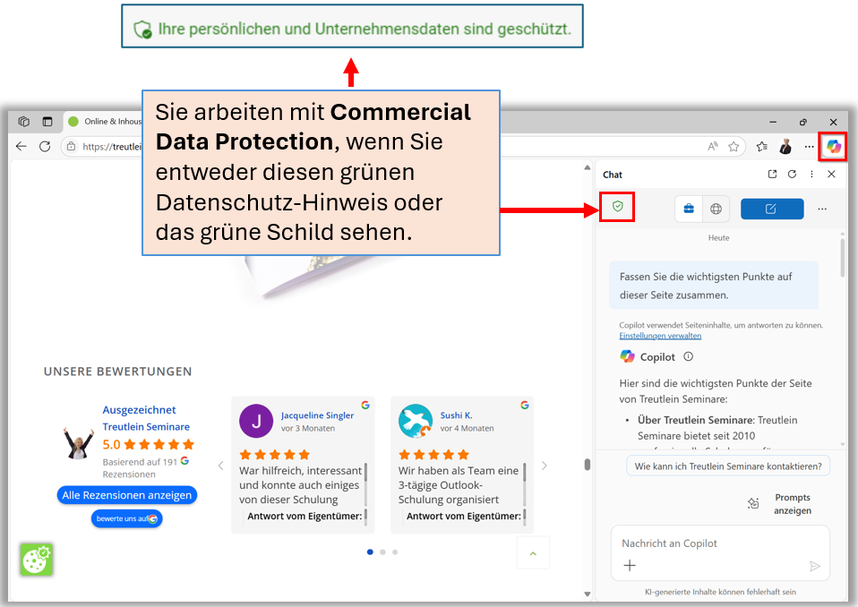Reload the page with refresh icon

point(45,147)
